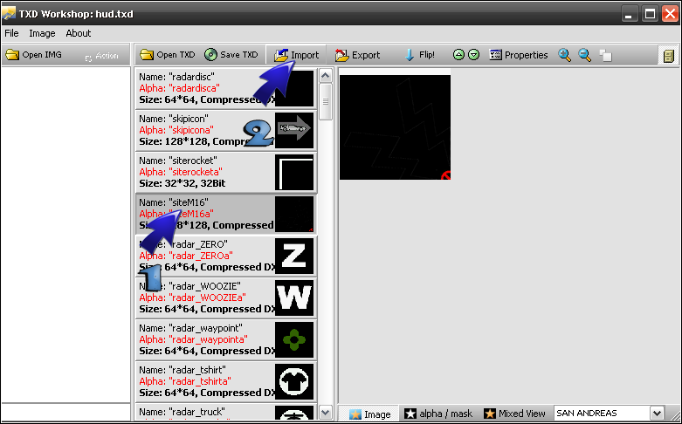682x424 pixels.
Task: Zoom in with the magnifier plus icon
Action: [x=565, y=55]
